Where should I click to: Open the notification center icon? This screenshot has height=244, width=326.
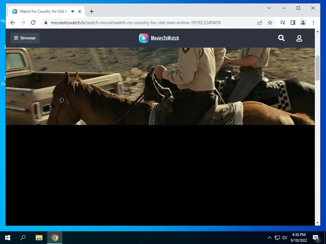tap(316, 238)
